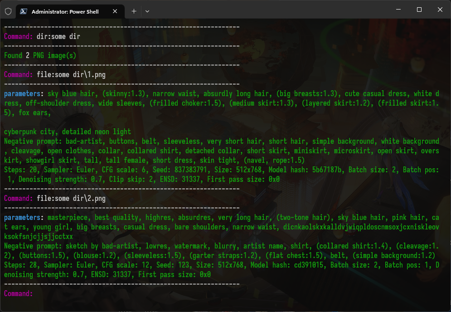Image resolution: width=451 pixels, height=312 pixels.
Task: Click the PowerShell icon on the tab
Action: pyautogui.click(x=24, y=11)
